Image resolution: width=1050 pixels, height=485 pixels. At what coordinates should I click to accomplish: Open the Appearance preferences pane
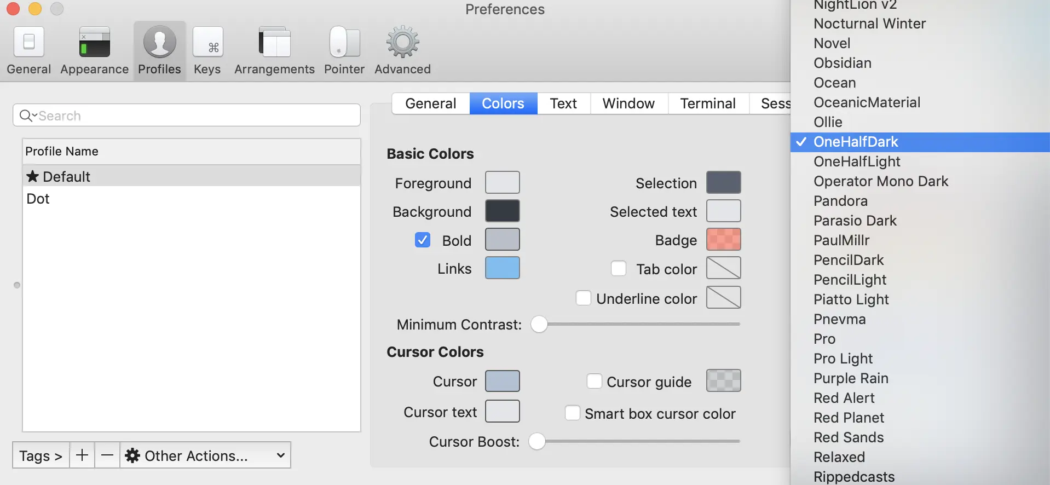point(94,50)
